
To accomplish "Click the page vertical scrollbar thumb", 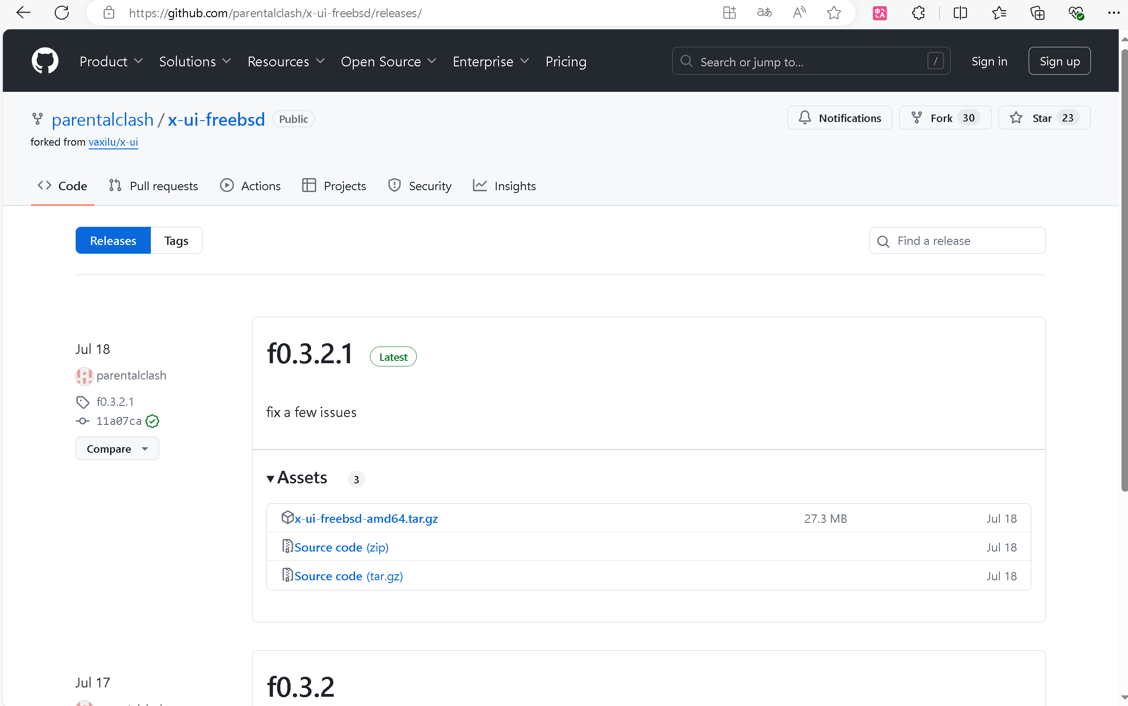I will click(x=1124, y=270).
